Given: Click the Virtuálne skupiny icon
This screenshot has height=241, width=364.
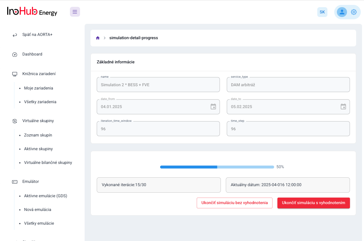Looking at the screenshot, I should click(14, 121).
